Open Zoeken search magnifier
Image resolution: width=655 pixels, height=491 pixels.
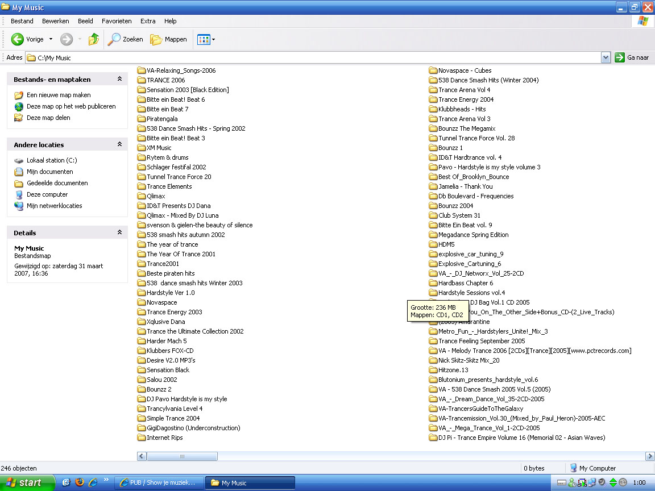(x=114, y=39)
